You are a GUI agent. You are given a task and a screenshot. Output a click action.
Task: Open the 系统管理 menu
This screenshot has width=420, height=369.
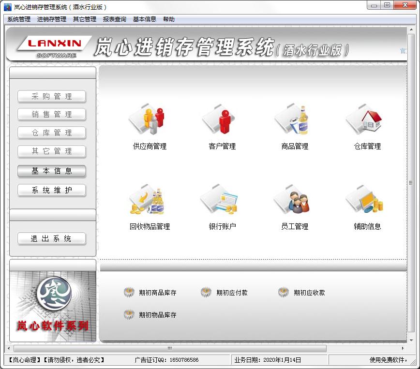click(19, 19)
